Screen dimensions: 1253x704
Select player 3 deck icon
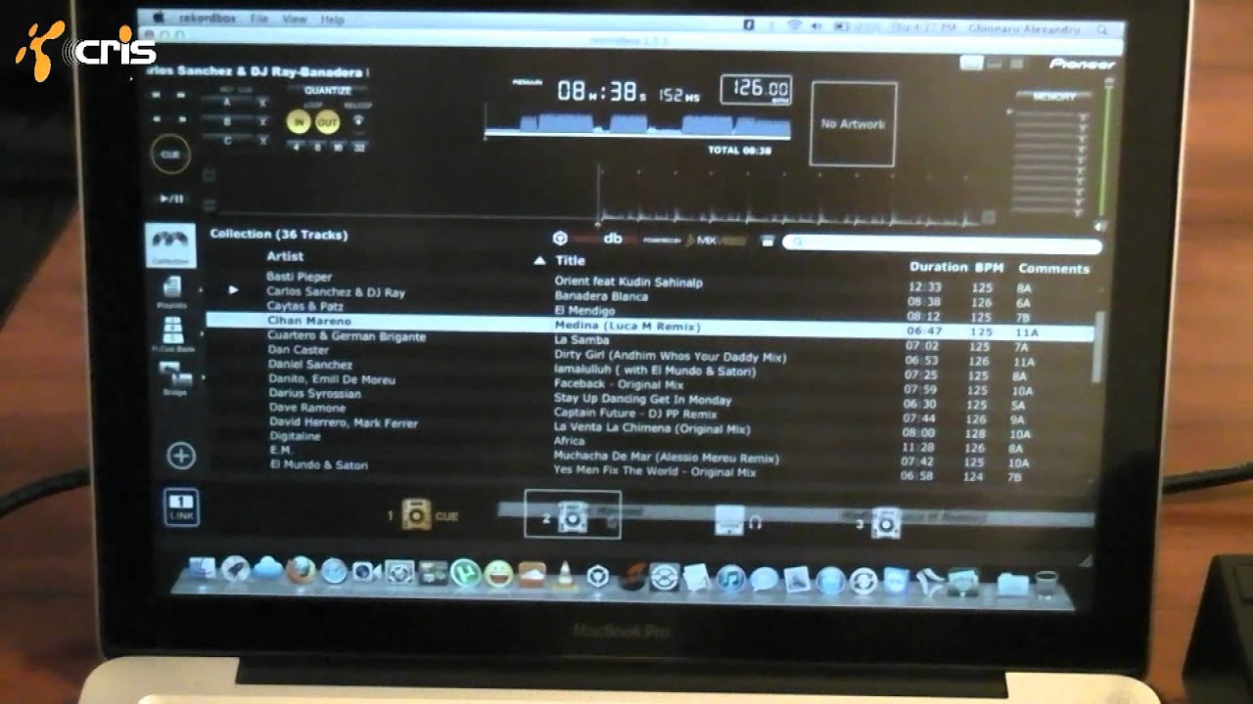[885, 522]
